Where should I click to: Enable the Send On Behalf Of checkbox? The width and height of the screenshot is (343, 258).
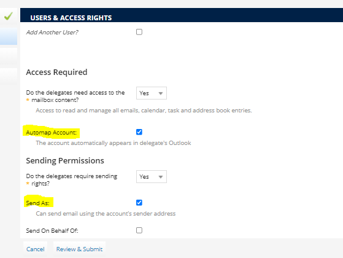[x=139, y=230]
